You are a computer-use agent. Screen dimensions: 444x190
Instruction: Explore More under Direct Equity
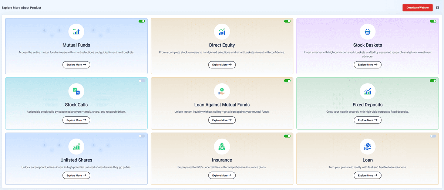coord(222,65)
